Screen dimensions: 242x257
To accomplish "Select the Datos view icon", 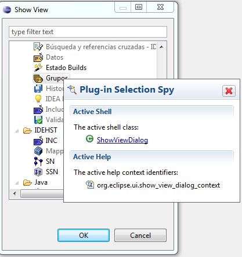I will click(x=38, y=57).
